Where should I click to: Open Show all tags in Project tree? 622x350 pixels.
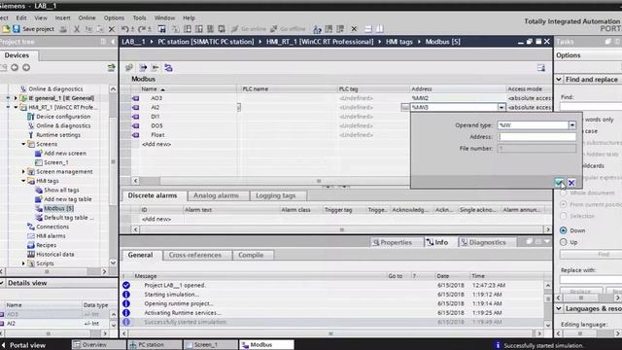click(x=61, y=191)
